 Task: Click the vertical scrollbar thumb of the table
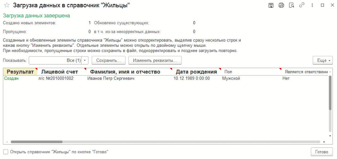pos(330,93)
